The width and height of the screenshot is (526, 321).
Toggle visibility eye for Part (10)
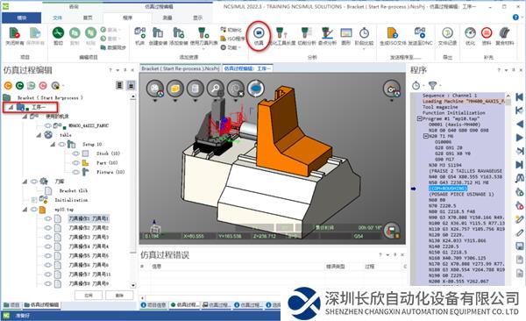tap(75, 163)
